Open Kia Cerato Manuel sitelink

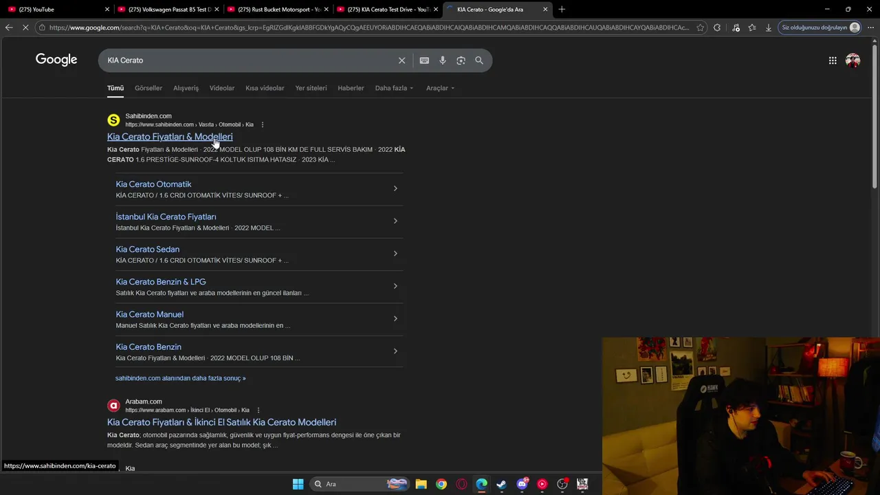point(150,314)
